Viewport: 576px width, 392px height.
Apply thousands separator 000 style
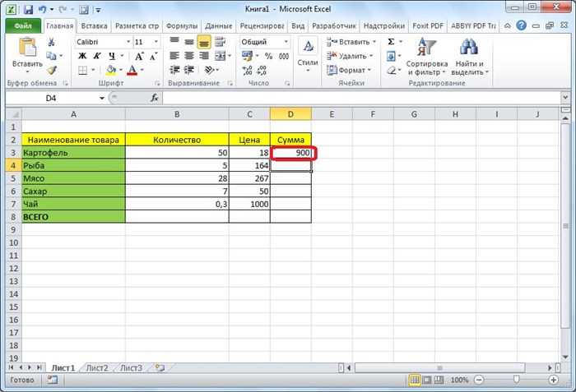[284, 56]
